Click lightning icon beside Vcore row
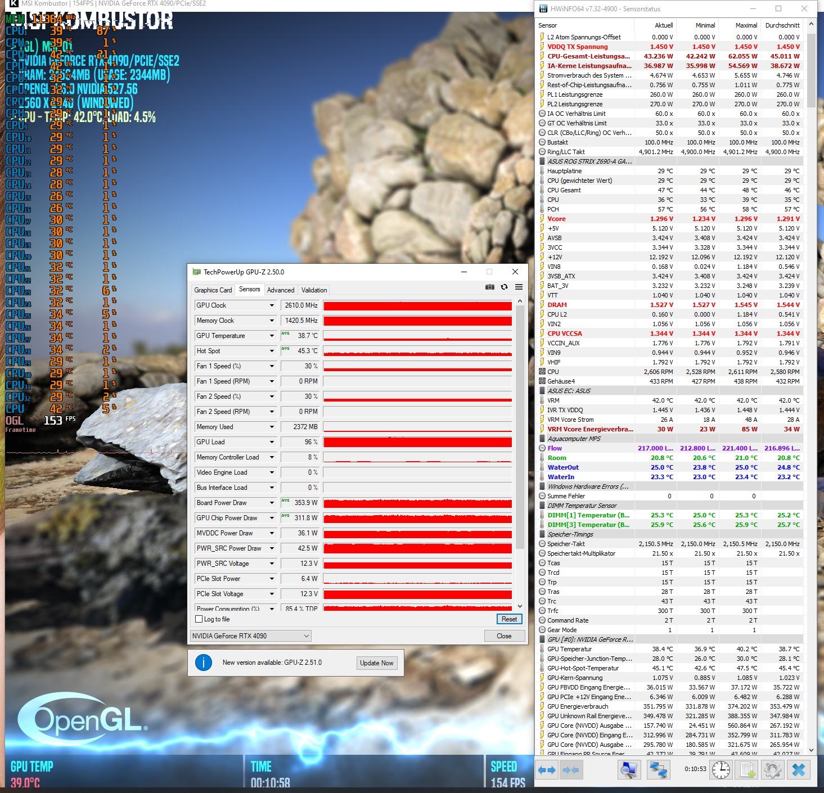Image resolution: width=824 pixels, height=793 pixels. (x=542, y=219)
